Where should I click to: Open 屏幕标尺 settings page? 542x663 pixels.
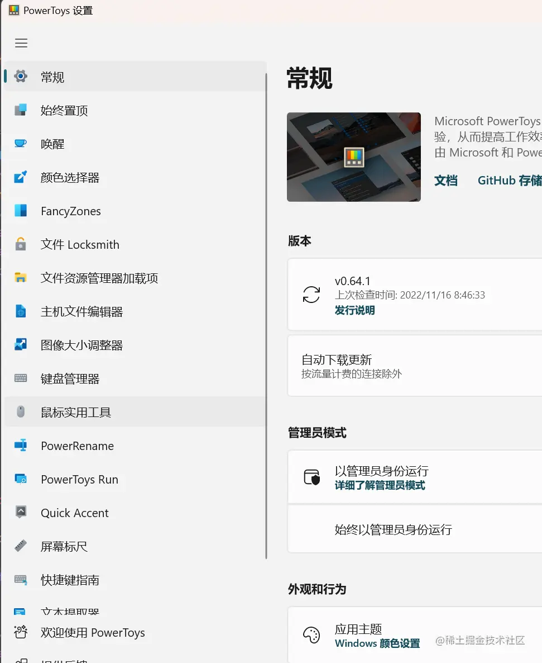coord(135,546)
